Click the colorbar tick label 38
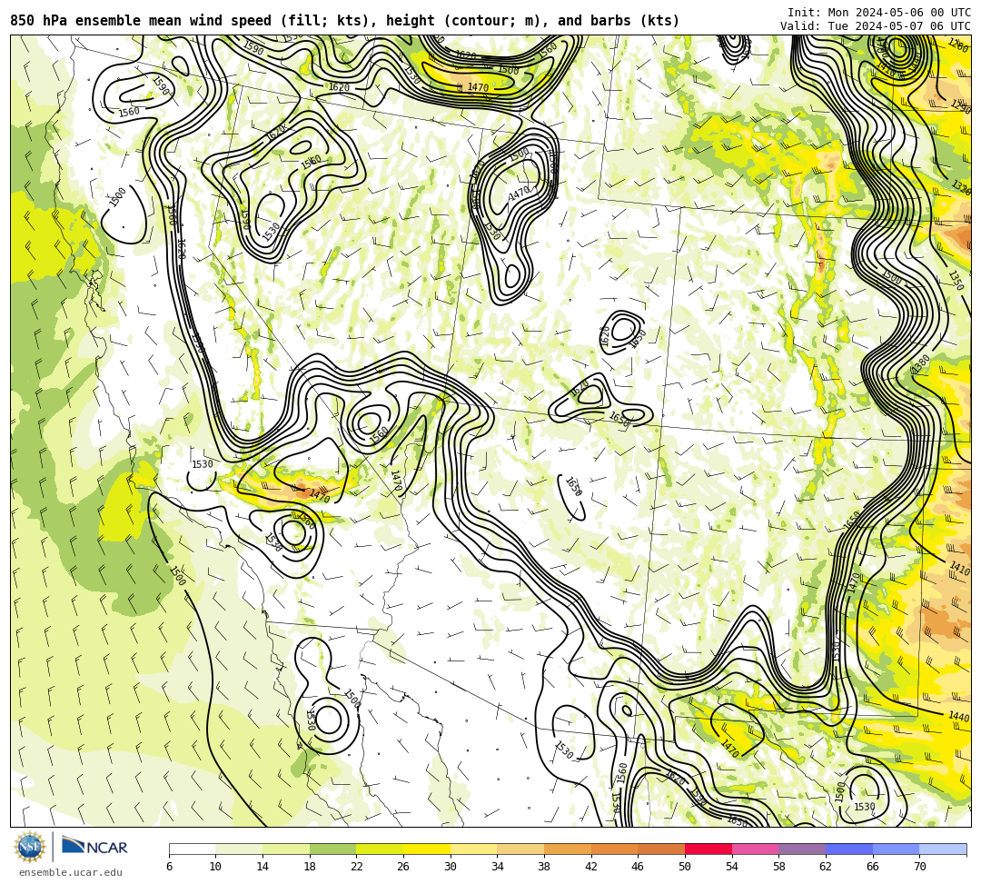This screenshot has height=884, width=981. click(x=544, y=867)
